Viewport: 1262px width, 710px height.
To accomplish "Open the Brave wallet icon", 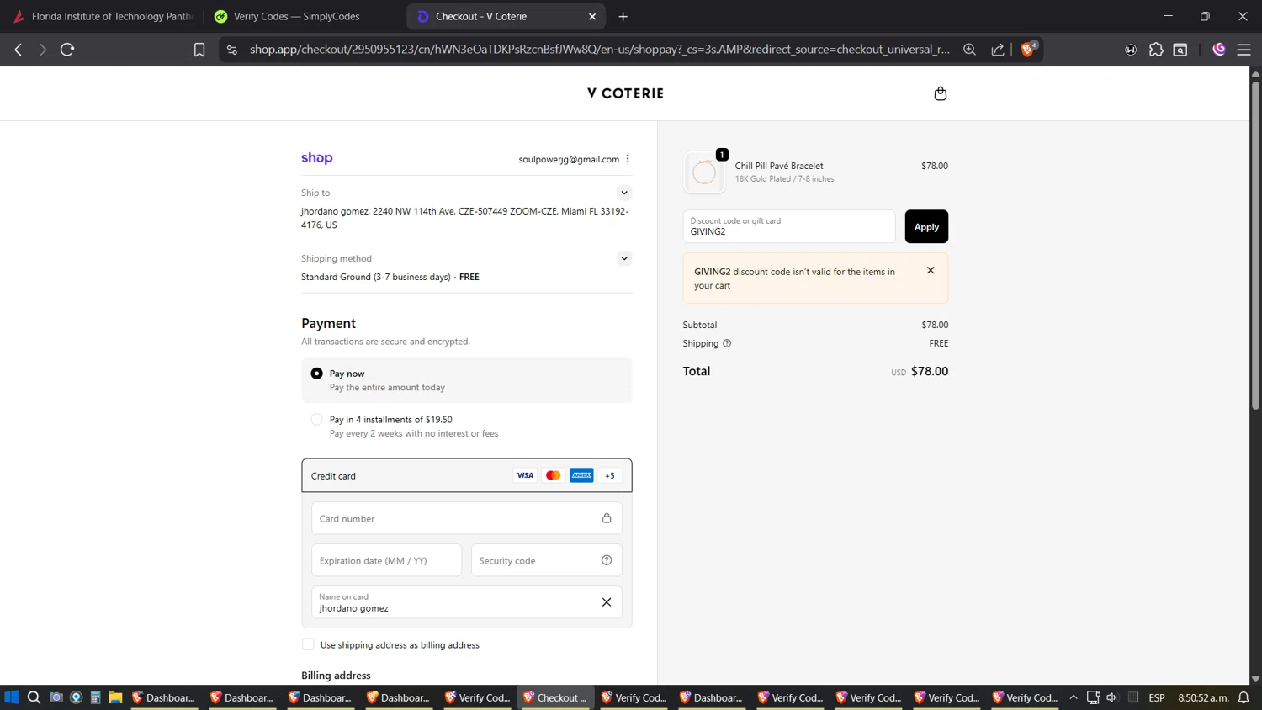I will click(1131, 50).
